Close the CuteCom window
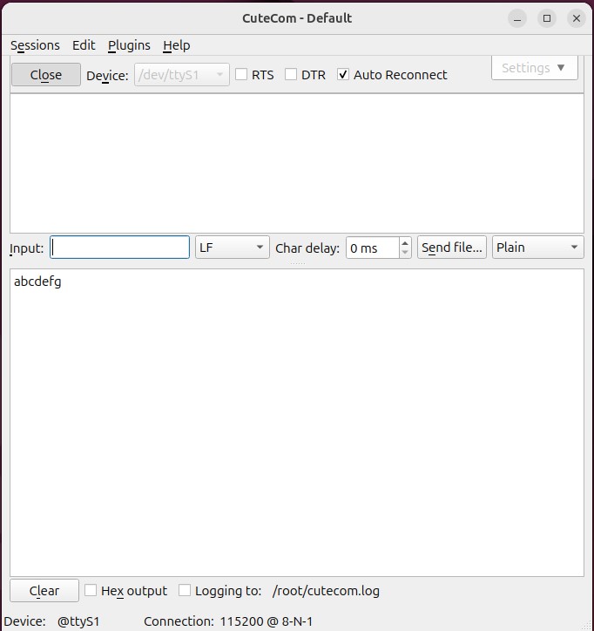The height and width of the screenshot is (631, 594). (x=577, y=18)
